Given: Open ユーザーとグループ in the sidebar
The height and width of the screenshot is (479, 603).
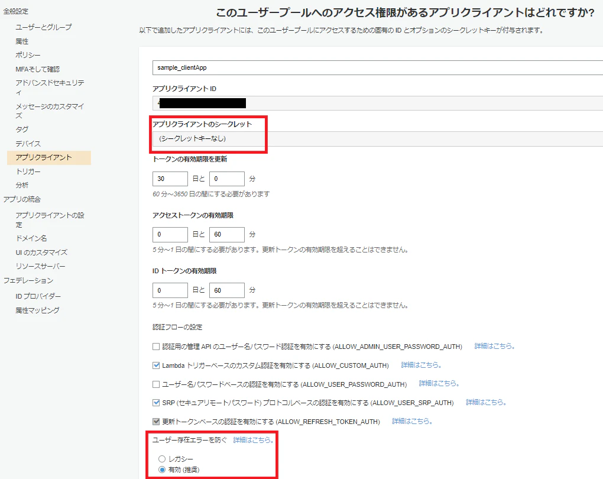Looking at the screenshot, I should [44, 27].
